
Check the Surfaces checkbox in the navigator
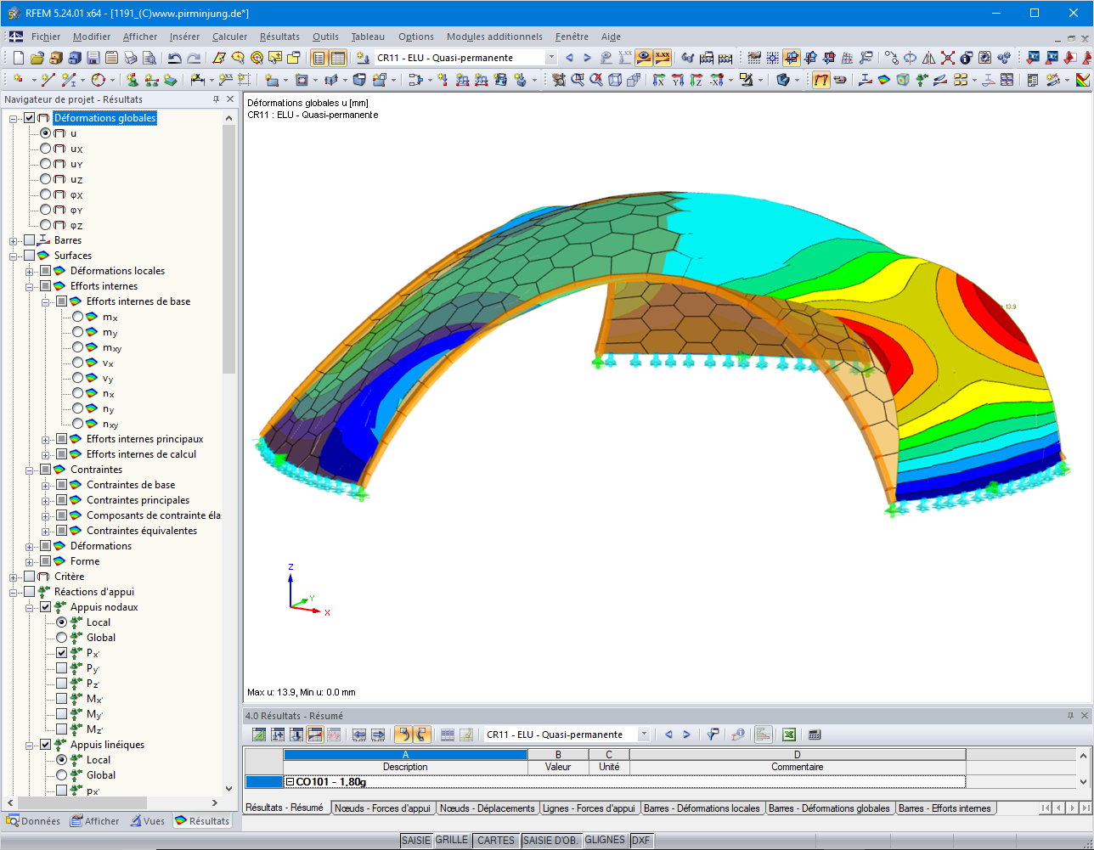click(28, 255)
